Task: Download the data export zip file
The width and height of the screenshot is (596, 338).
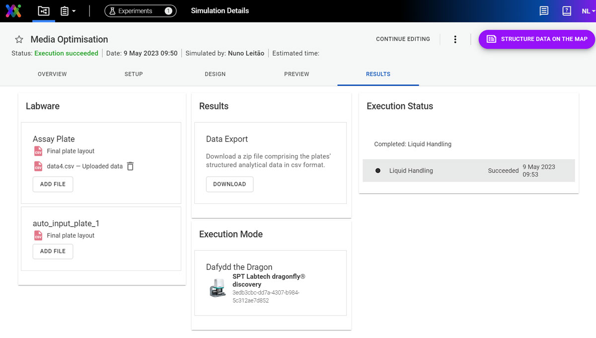Action: pos(229,184)
